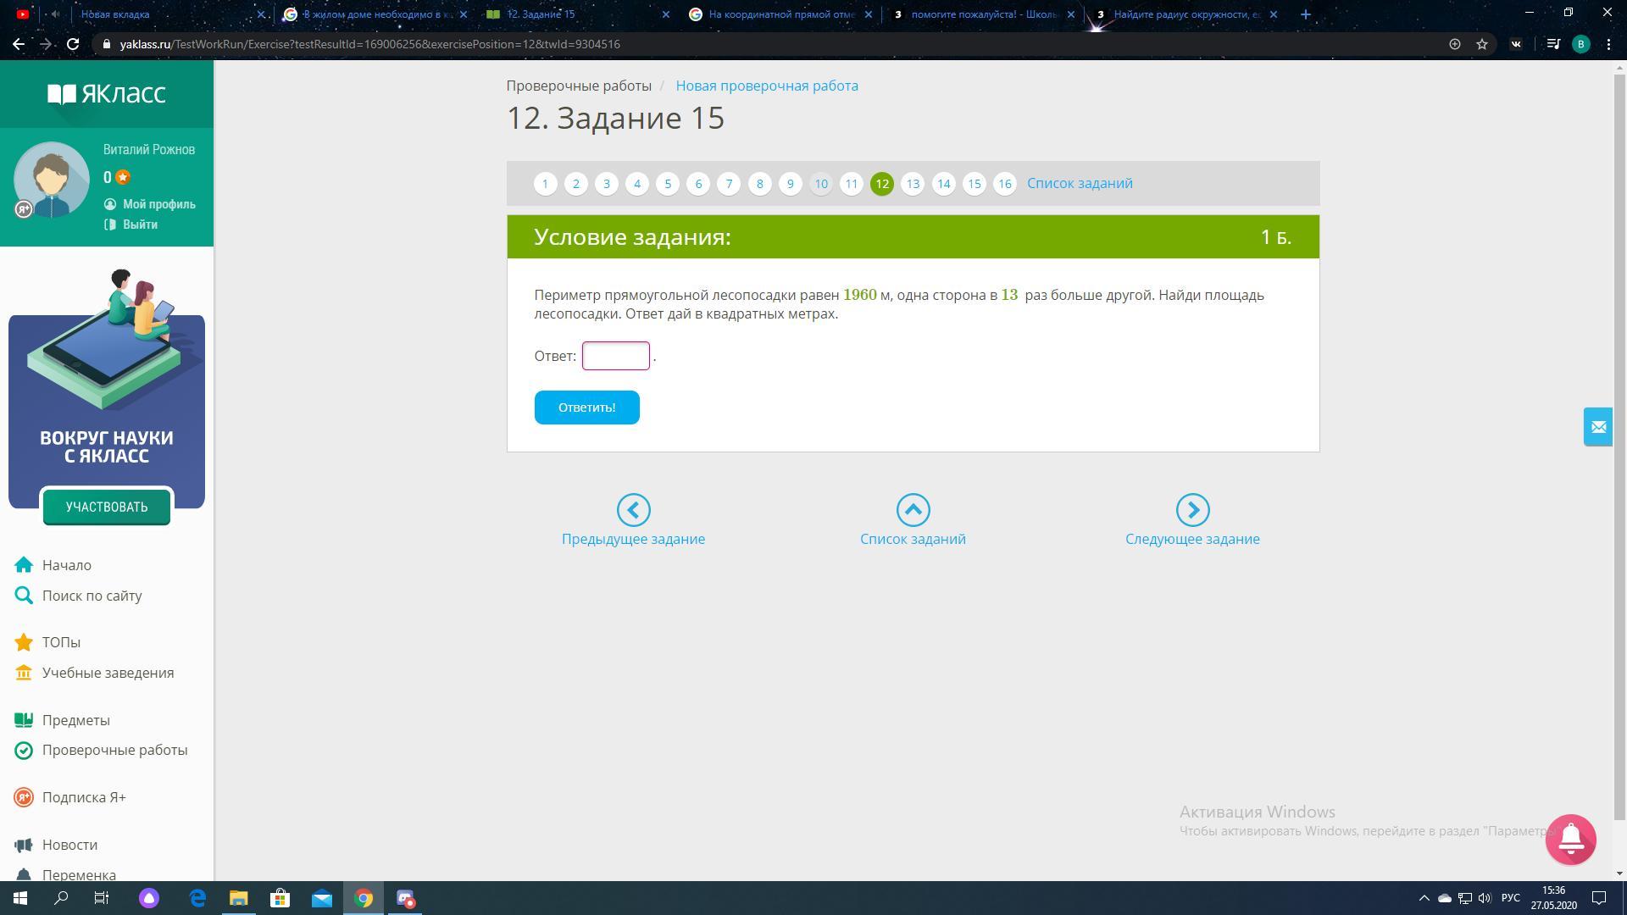1627x915 pixels.
Task: Open site search in sidebar
Action: click(92, 596)
